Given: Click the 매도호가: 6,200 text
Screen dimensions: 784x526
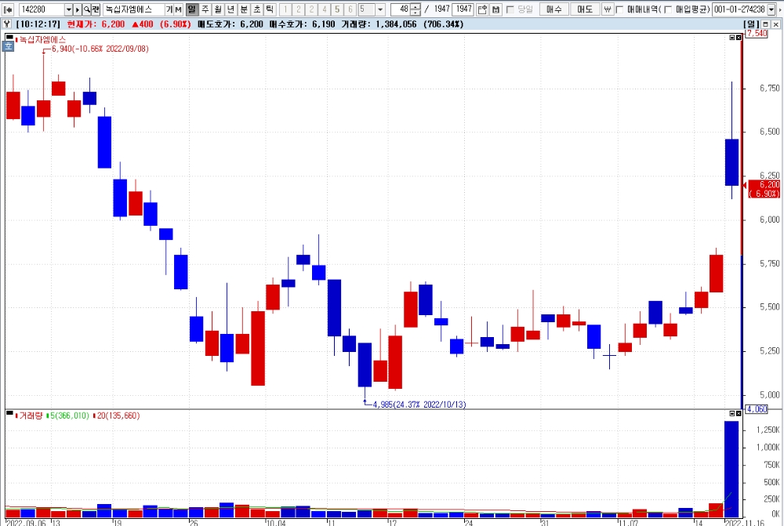Looking at the screenshot, I should [x=230, y=24].
